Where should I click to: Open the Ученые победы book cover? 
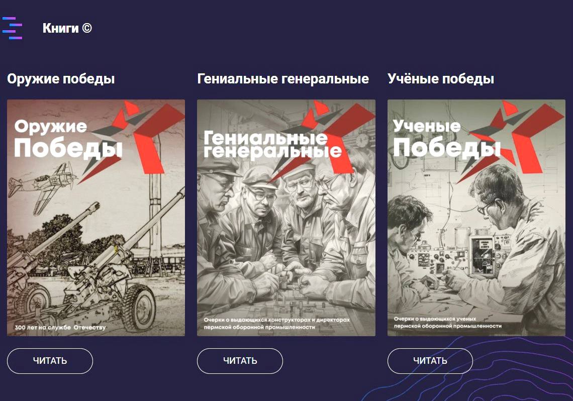pyautogui.click(x=476, y=218)
